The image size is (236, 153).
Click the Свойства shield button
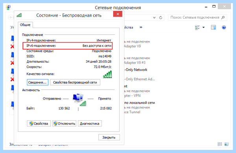click(39, 123)
